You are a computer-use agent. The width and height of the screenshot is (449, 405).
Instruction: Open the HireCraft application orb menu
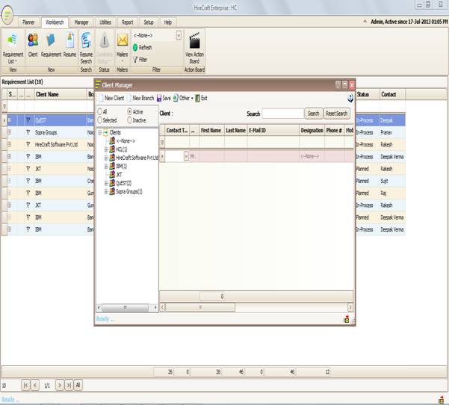pyautogui.click(x=7, y=15)
